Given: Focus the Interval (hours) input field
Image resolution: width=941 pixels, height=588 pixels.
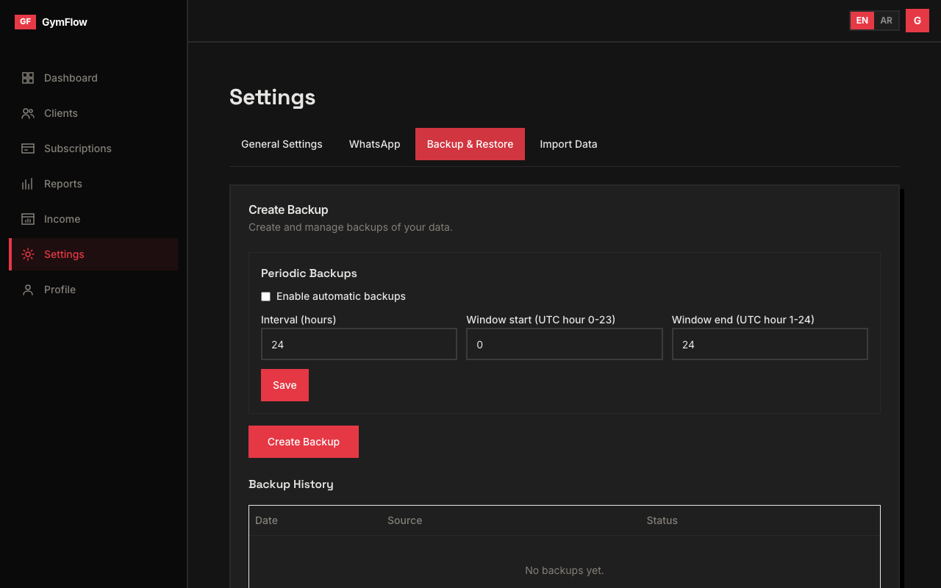Looking at the screenshot, I should pyautogui.click(x=359, y=344).
